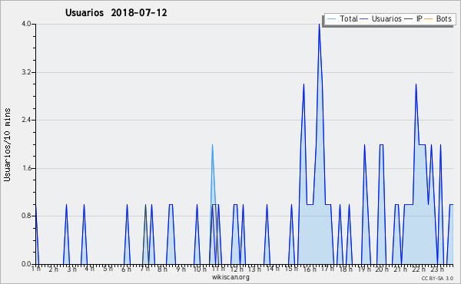Click the 3.2 y-axis value
The image size is (461, 284).
point(26,72)
